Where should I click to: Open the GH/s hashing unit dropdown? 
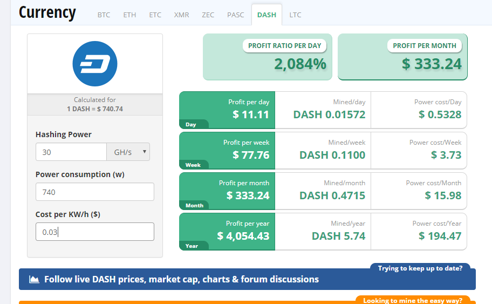click(x=128, y=152)
